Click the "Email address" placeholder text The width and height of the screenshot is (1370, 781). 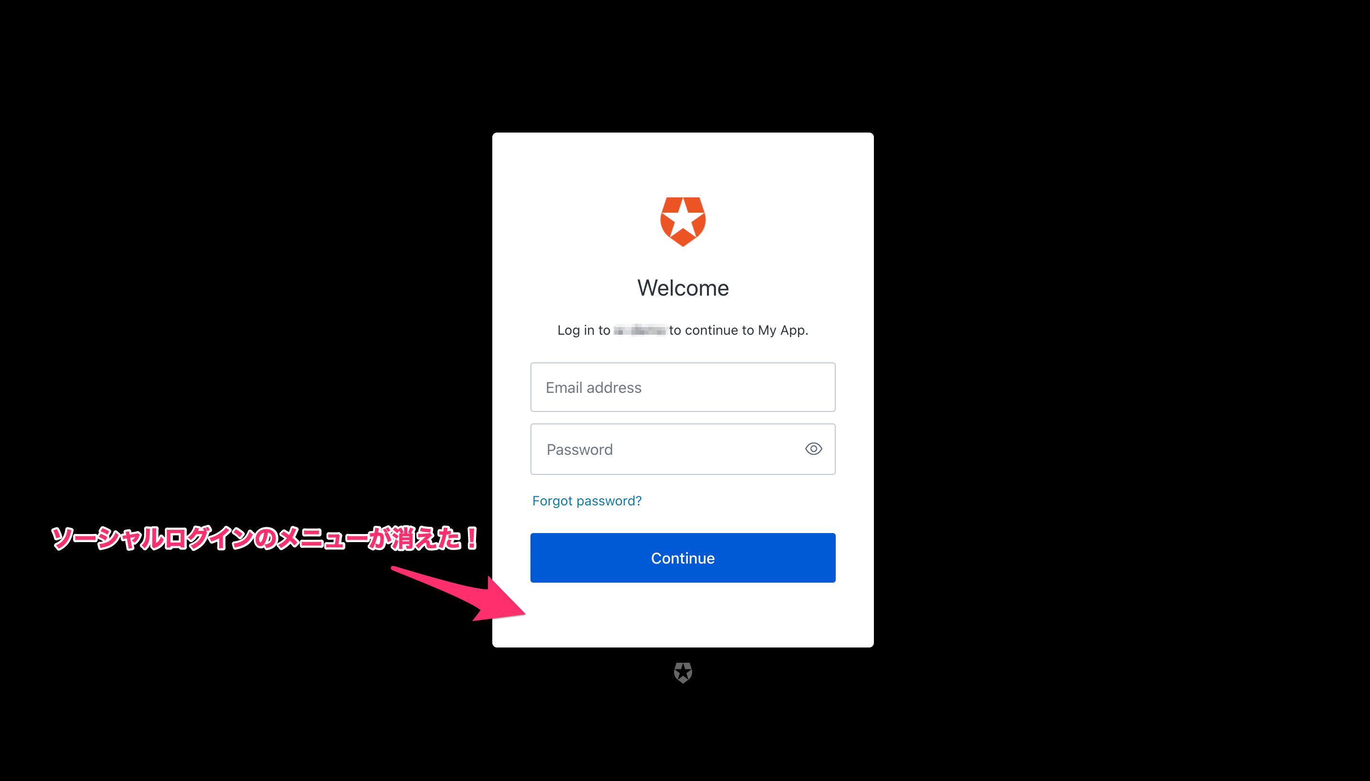(593, 387)
